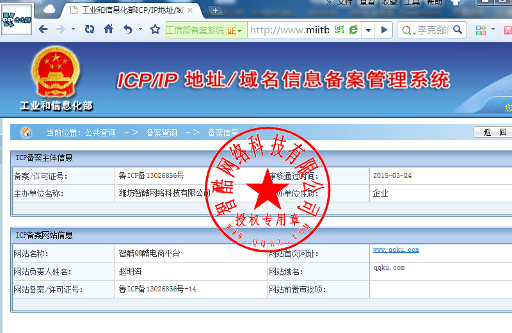Open the 文件 menu

point(345,2)
